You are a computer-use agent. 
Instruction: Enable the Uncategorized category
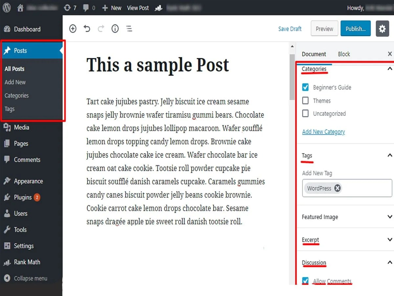pos(305,113)
